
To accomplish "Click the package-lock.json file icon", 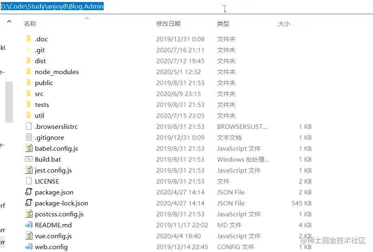I will point(28,203).
